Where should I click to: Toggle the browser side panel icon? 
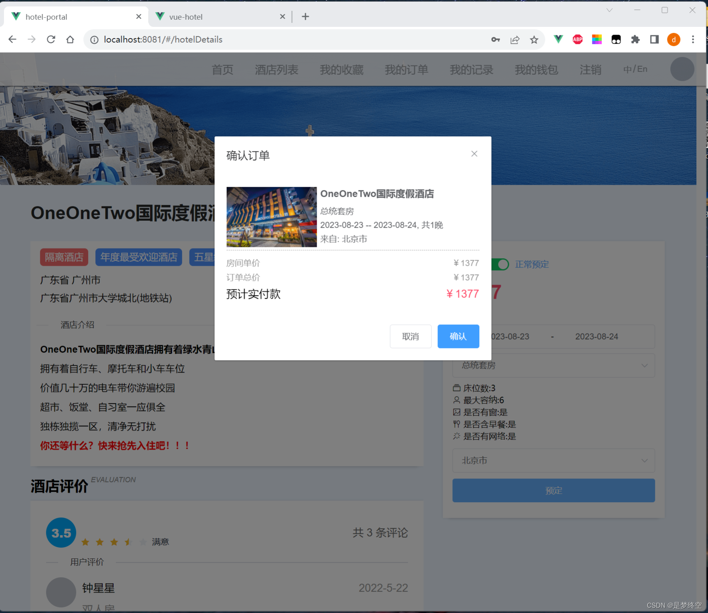[654, 39]
